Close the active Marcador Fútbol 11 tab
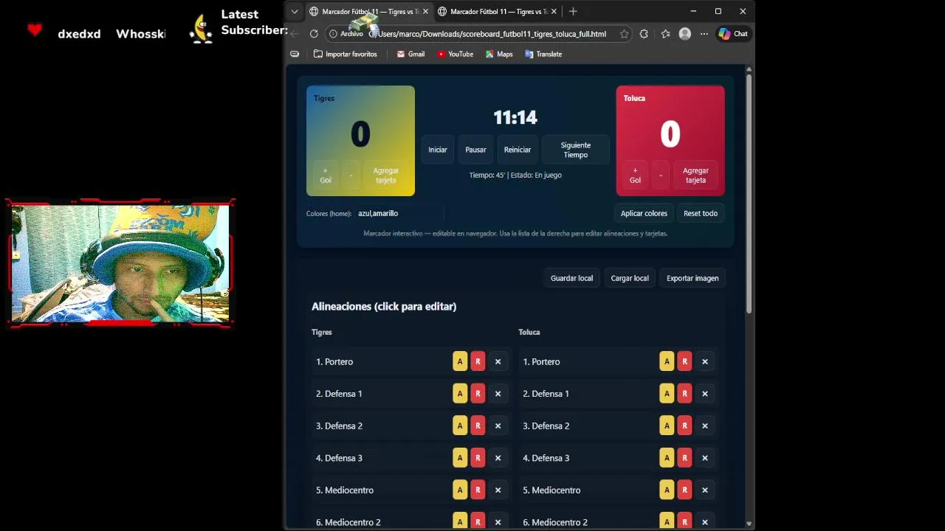This screenshot has height=531, width=945. tap(425, 12)
